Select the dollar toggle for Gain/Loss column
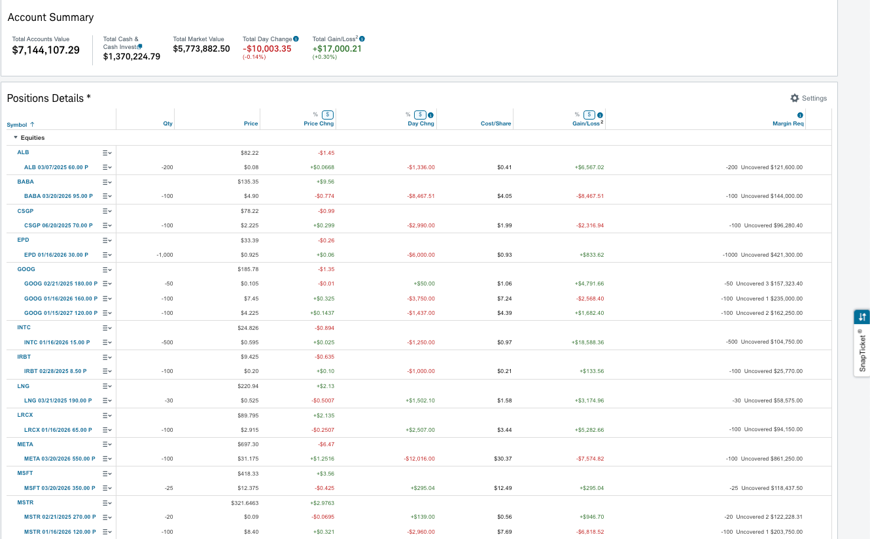The height and width of the screenshot is (539, 870). pyautogui.click(x=589, y=115)
